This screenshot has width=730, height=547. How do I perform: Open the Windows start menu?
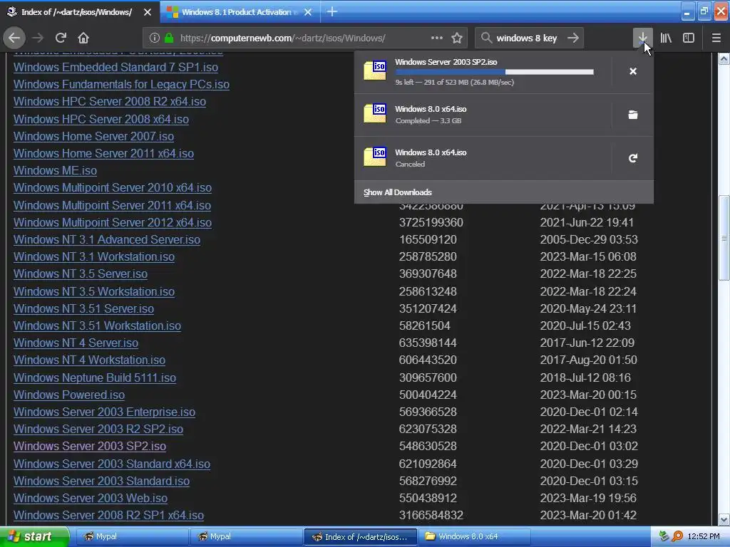click(34, 537)
